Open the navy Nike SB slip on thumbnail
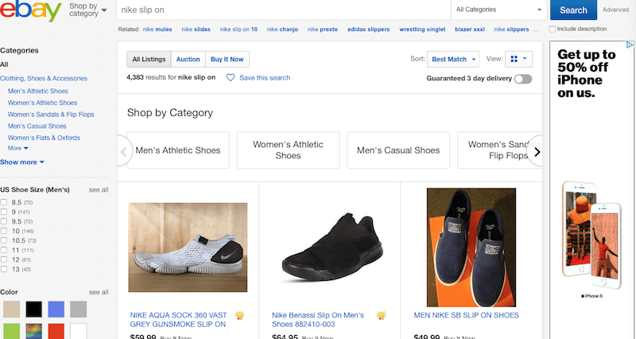This screenshot has width=636, height=339. point(471,247)
